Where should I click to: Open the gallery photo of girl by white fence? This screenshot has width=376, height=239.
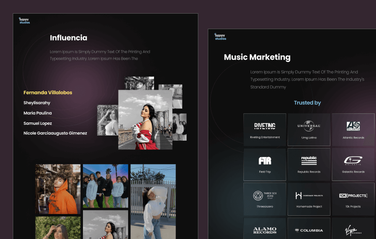pyautogui.click(x=153, y=202)
